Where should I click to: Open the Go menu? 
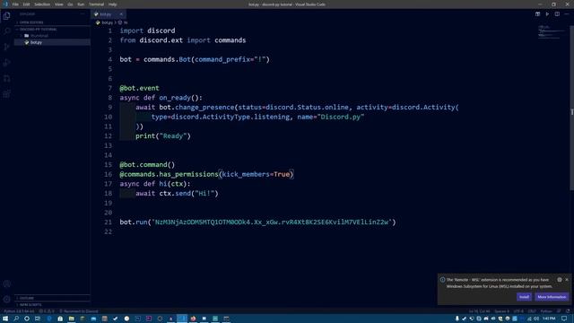(70, 4)
